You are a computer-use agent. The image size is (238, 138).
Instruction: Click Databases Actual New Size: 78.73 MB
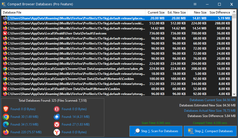pyautogui.click(x=210, y=111)
